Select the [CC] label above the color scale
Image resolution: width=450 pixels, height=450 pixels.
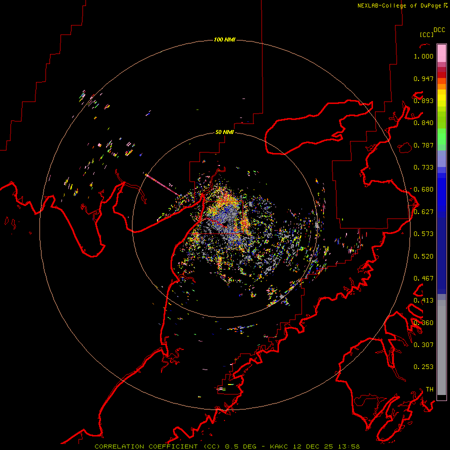coord(426,34)
